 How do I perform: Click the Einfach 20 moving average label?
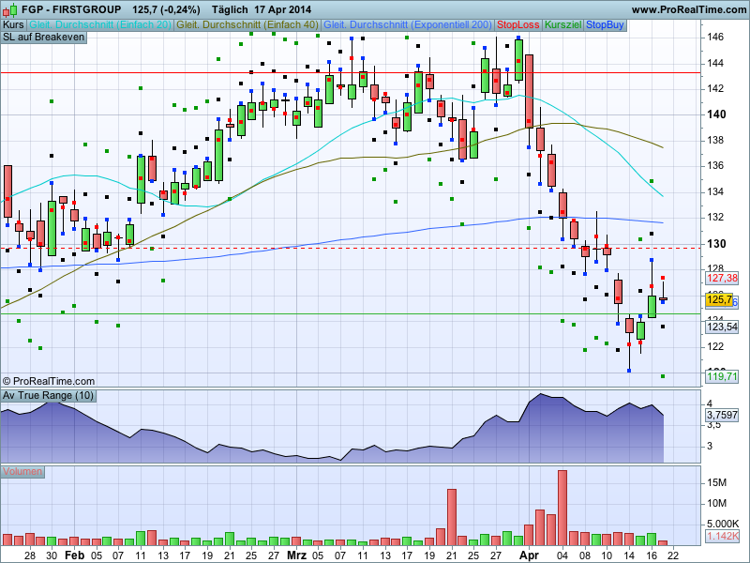click(100, 23)
